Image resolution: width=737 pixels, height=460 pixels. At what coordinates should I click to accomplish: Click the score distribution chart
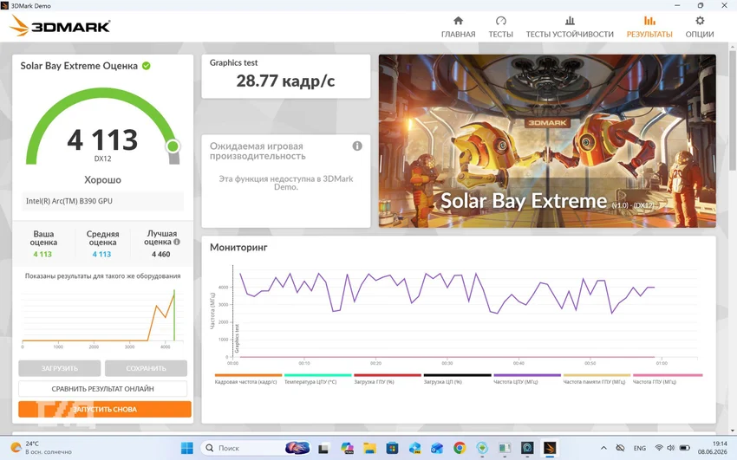pyautogui.click(x=102, y=317)
